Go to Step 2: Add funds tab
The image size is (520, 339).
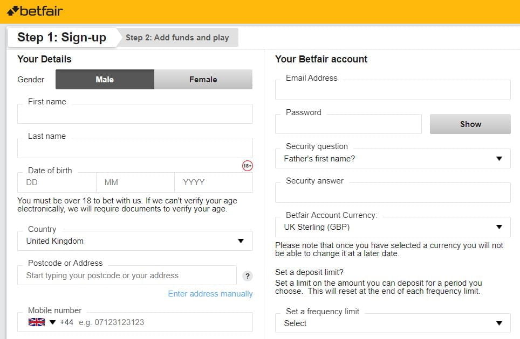tap(177, 38)
